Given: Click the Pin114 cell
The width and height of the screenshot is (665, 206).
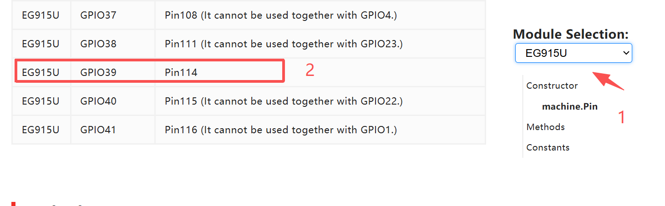Looking at the screenshot, I should pos(181,72).
